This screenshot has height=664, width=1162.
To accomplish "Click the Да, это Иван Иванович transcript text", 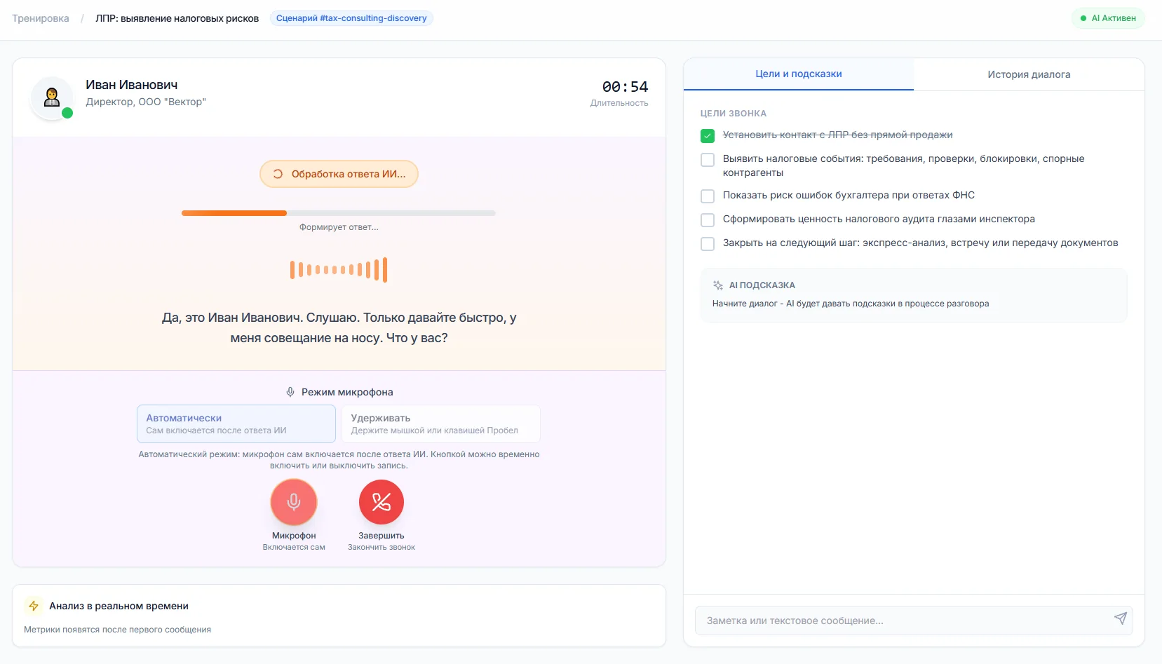I will coord(339,327).
